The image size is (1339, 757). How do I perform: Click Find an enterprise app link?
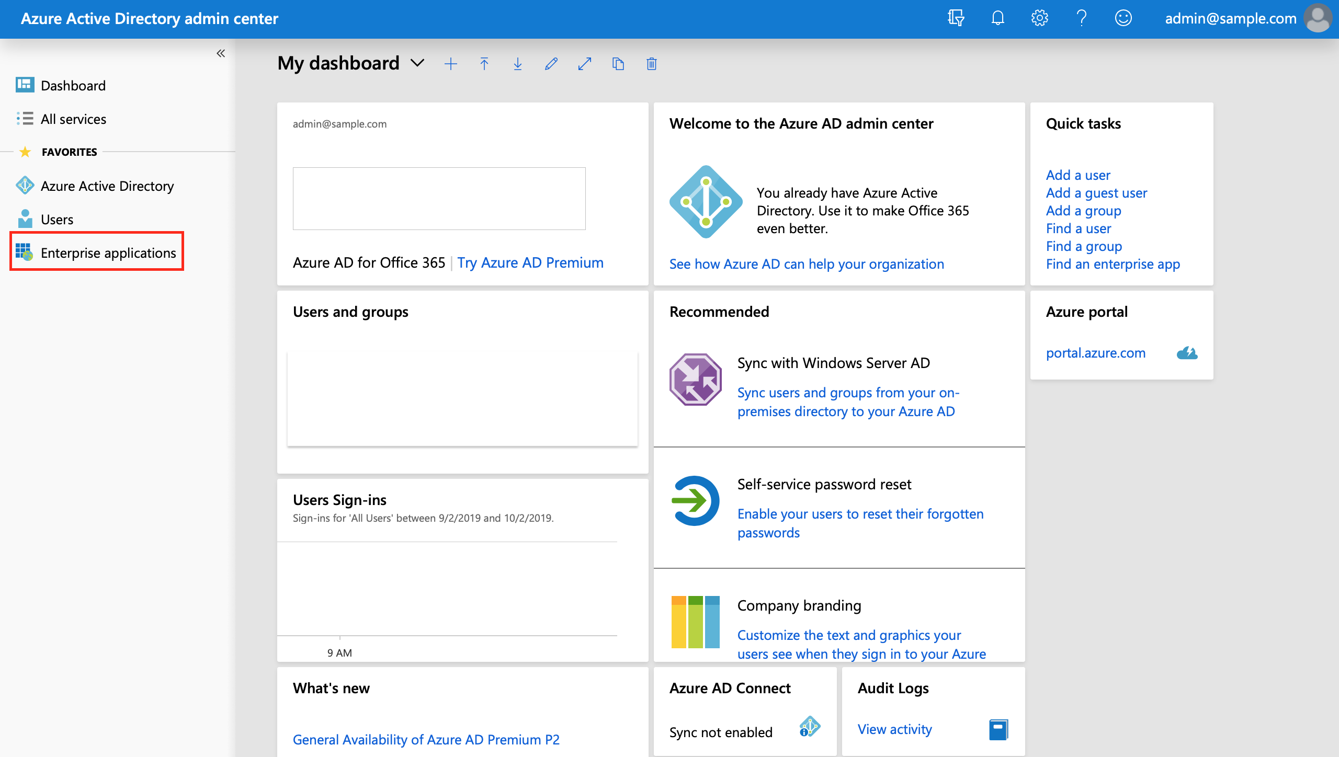(x=1113, y=264)
